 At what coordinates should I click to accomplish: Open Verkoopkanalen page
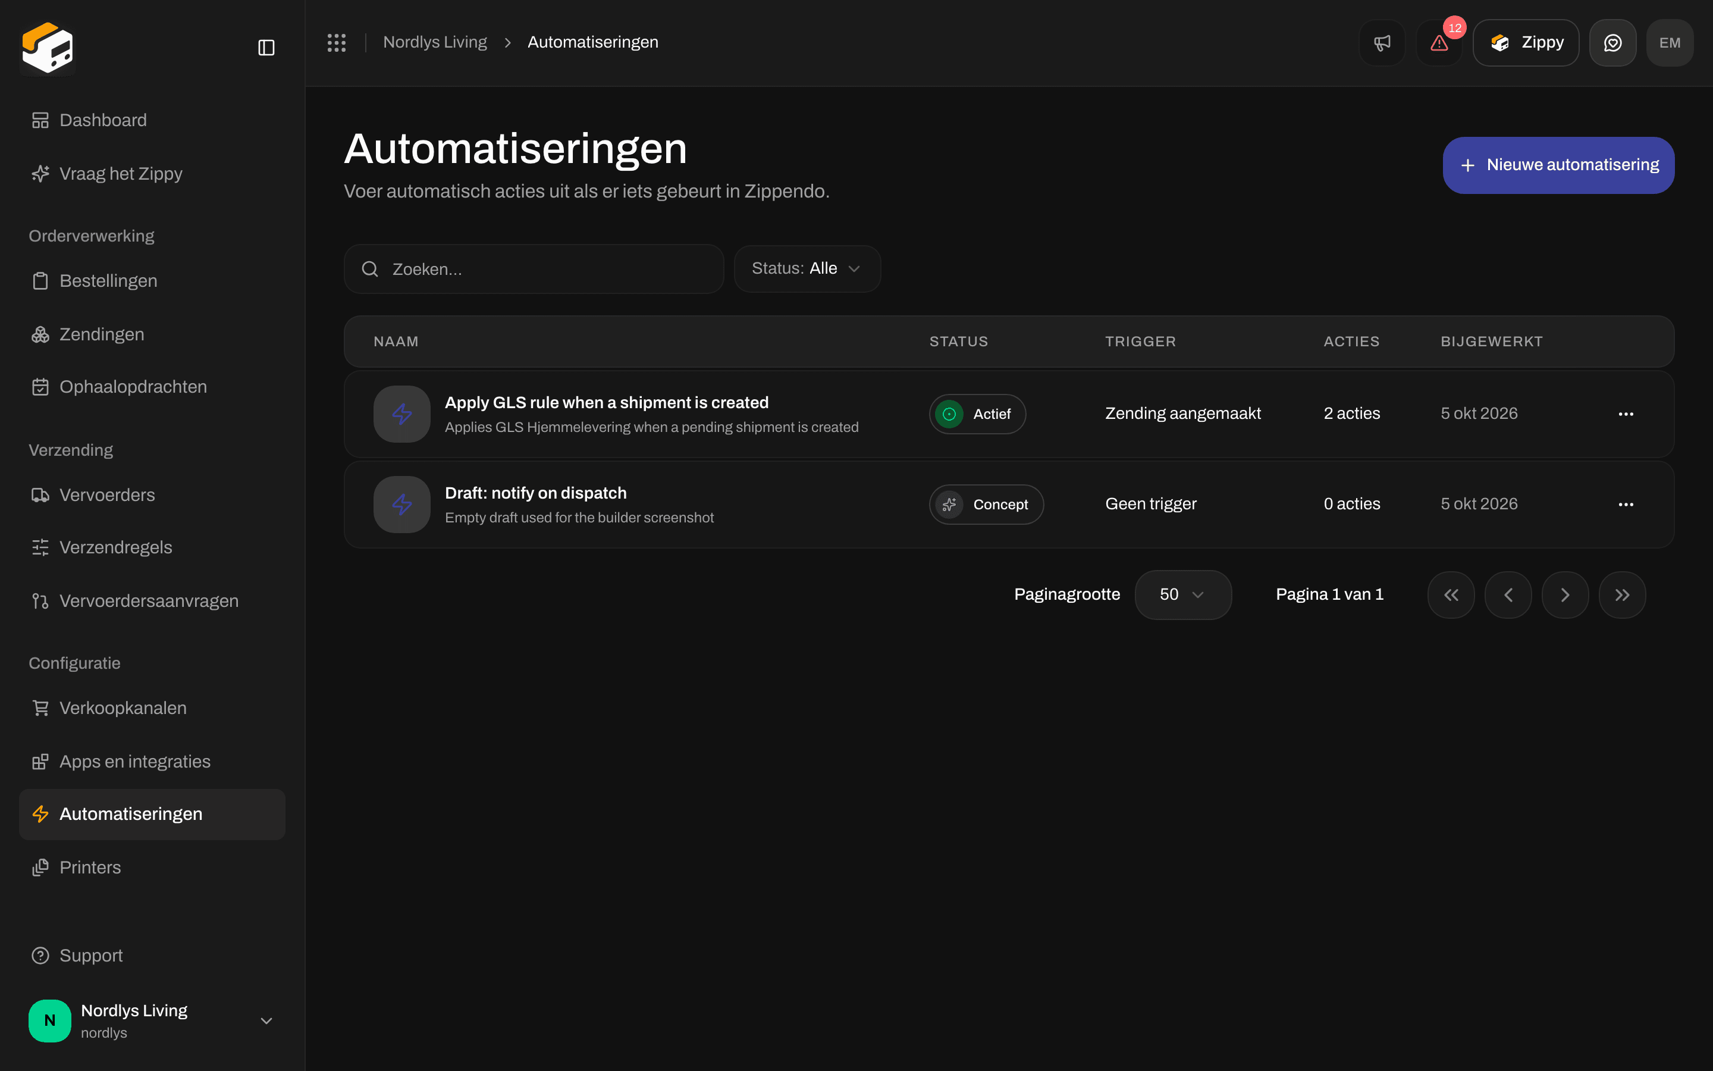tap(152, 708)
